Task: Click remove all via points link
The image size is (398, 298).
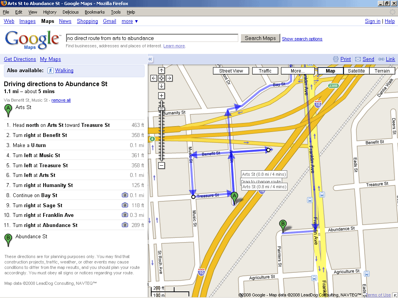Action: tap(61, 100)
